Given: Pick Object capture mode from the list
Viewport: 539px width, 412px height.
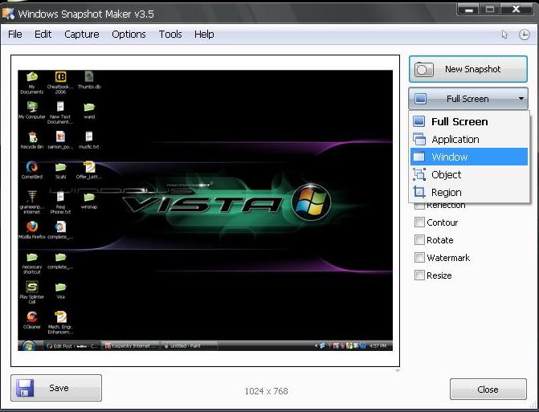Looking at the screenshot, I should coord(469,174).
